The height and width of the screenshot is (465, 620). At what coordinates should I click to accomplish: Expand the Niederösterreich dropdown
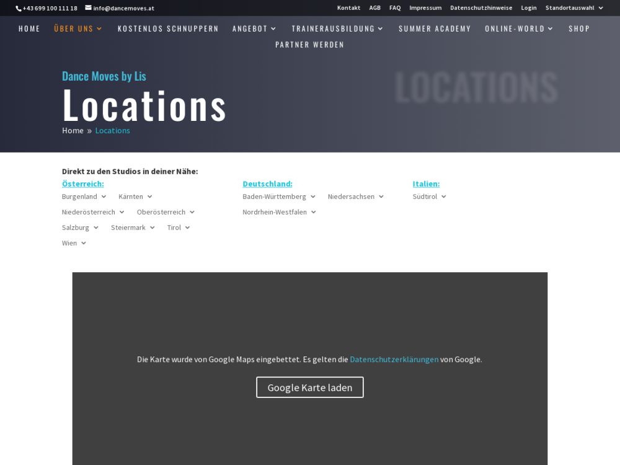pyautogui.click(x=93, y=212)
